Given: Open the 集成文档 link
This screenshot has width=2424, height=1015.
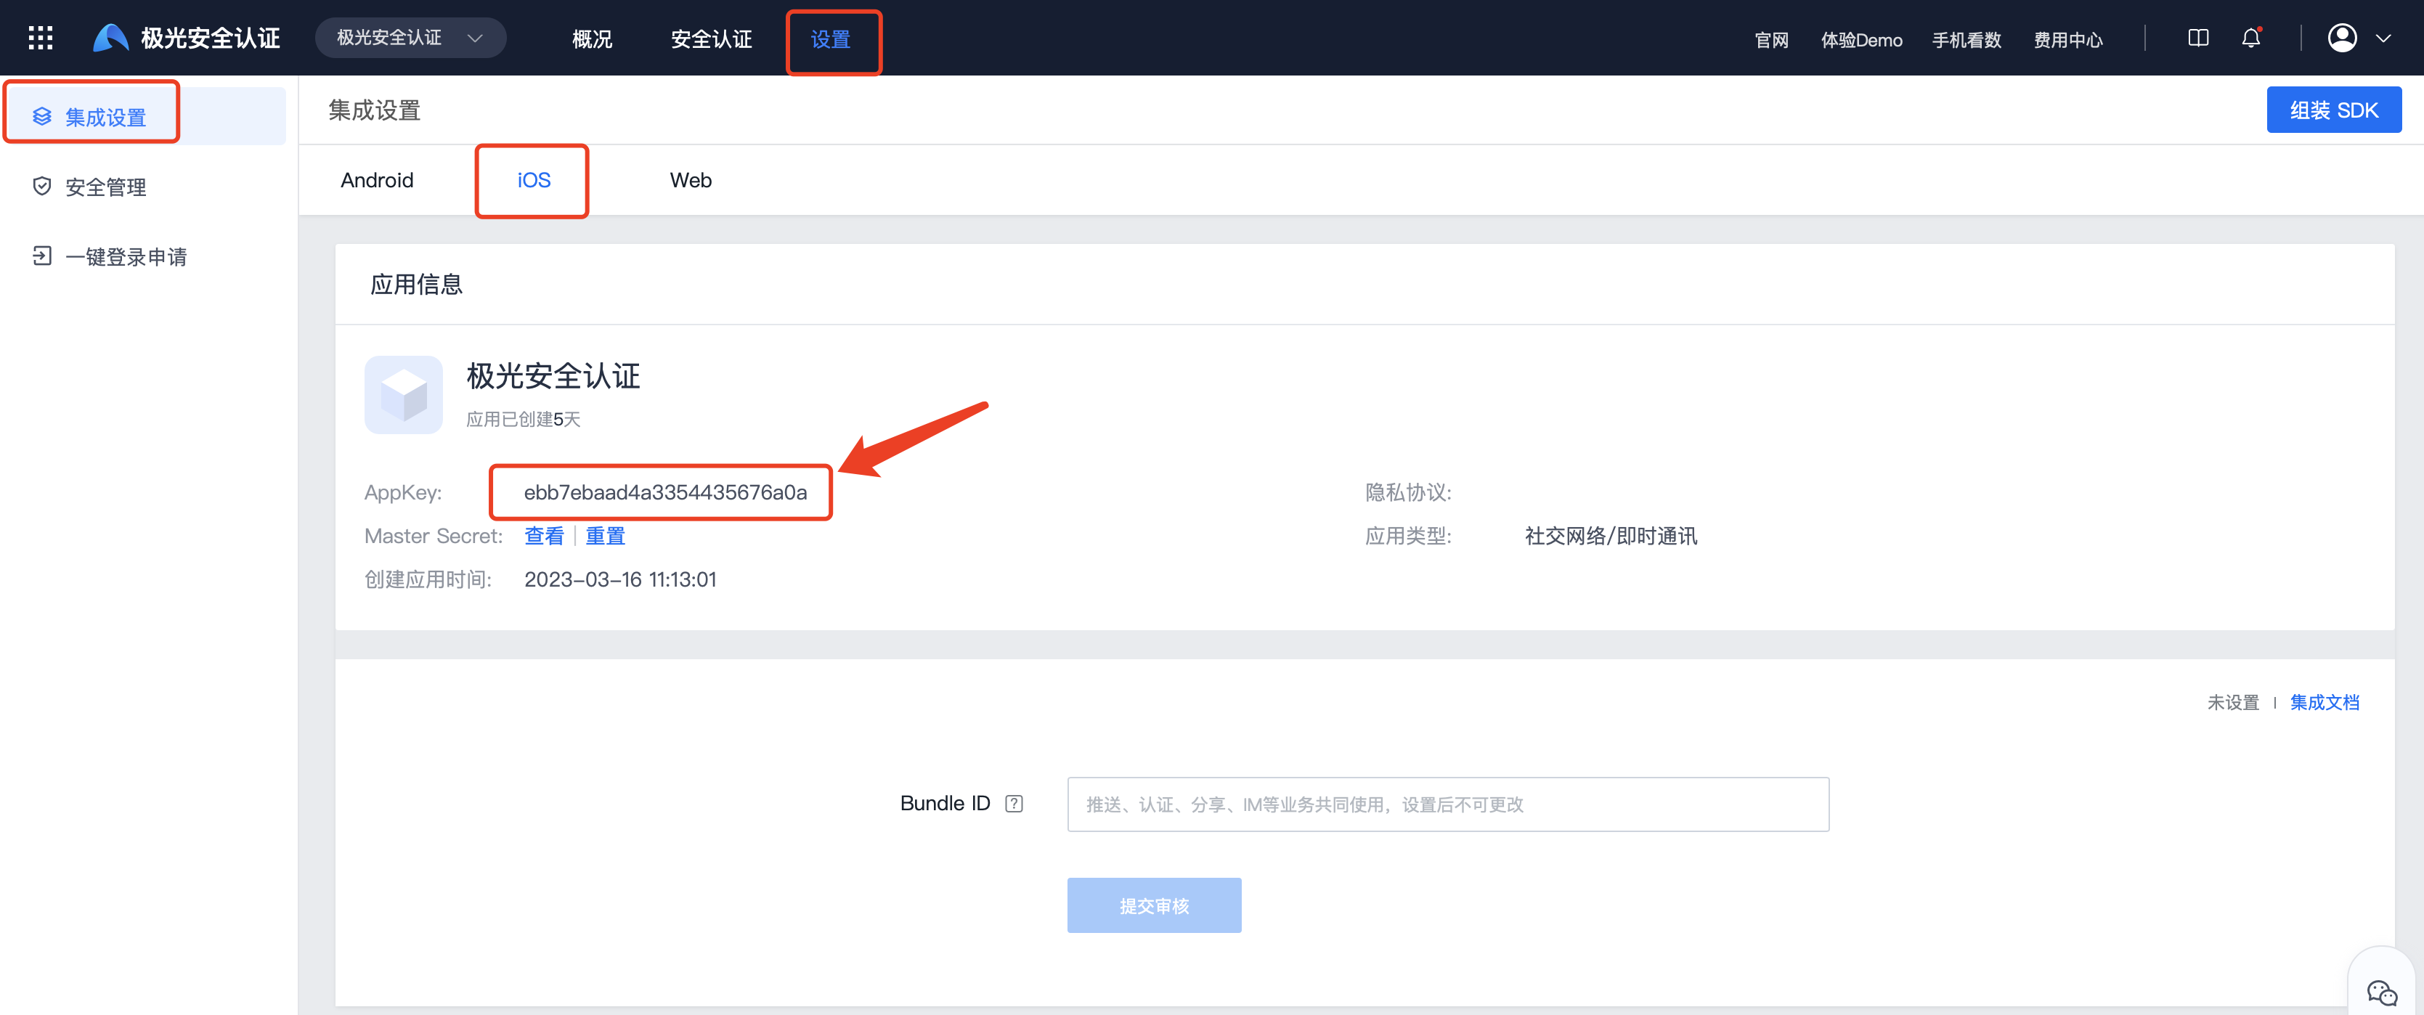Looking at the screenshot, I should (2325, 702).
